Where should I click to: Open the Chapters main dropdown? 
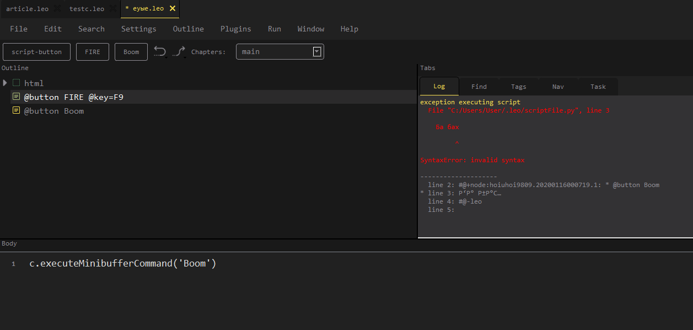pos(317,51)
